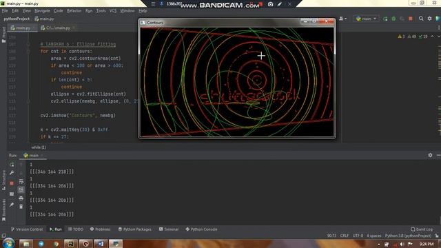
Task: Stop execution with top toolbar red square
Action: pyautogui.click(x=411, y=19)
